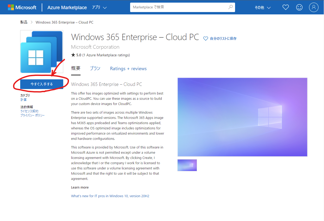Open the 1 Azure Marketplace ratings text
The height and width of the screenshot is (221, 324).
(106, 55)
